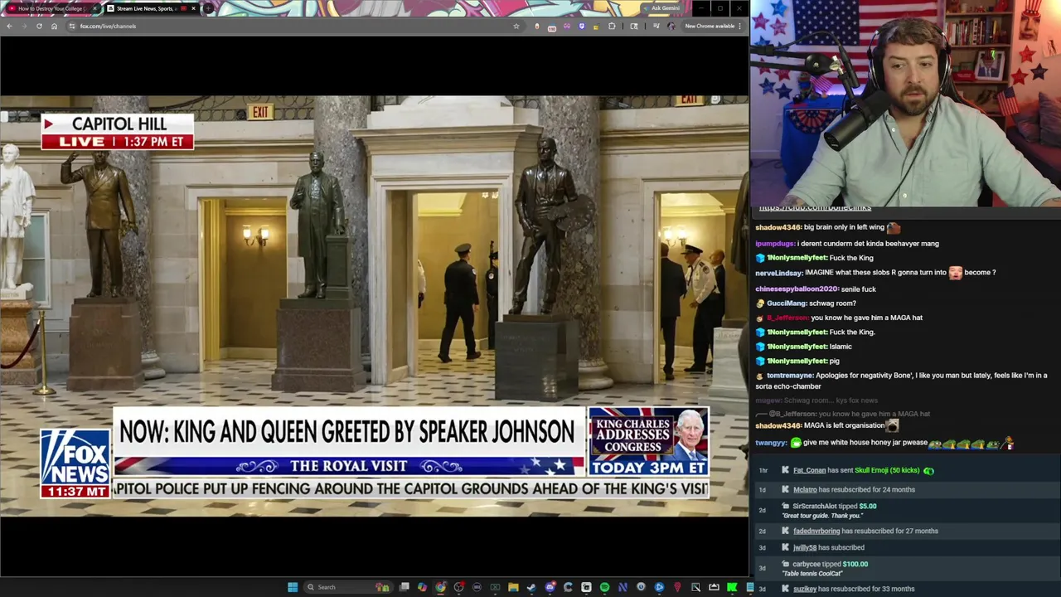
Task: Reload the fox.com page
Action: 39,26
